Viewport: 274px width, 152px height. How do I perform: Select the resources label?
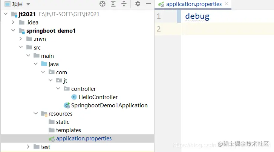(60, 114)
